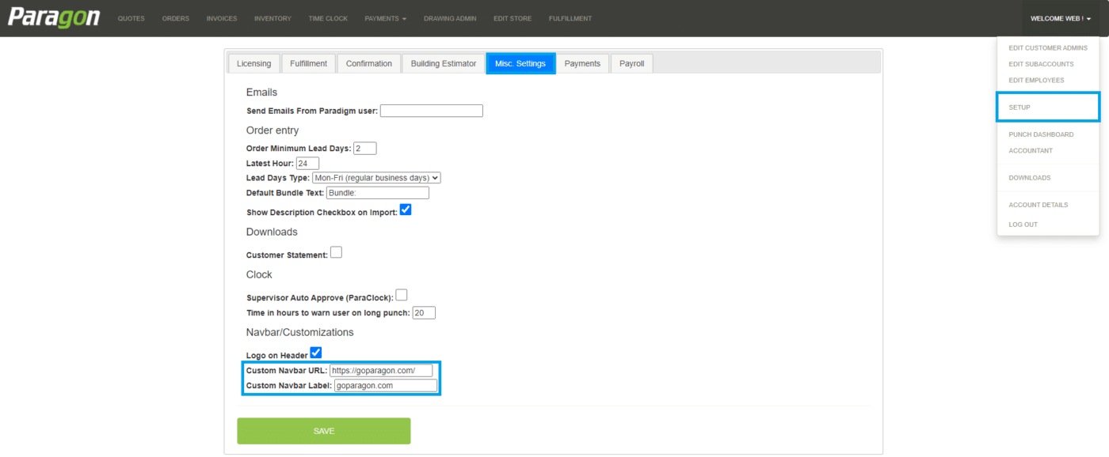Expand the Payments navbar dropdown

386,18
